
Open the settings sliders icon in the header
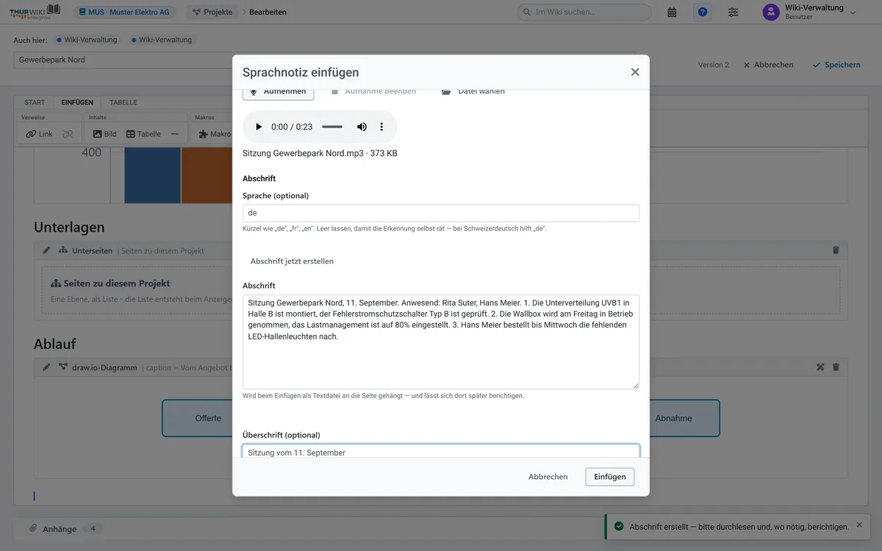(x=734, y=12)
